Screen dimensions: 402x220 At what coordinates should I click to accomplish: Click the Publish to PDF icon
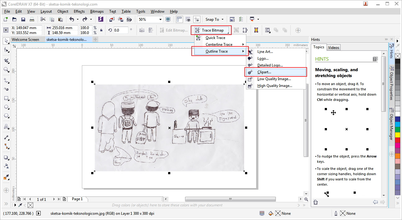click(129, 19)
